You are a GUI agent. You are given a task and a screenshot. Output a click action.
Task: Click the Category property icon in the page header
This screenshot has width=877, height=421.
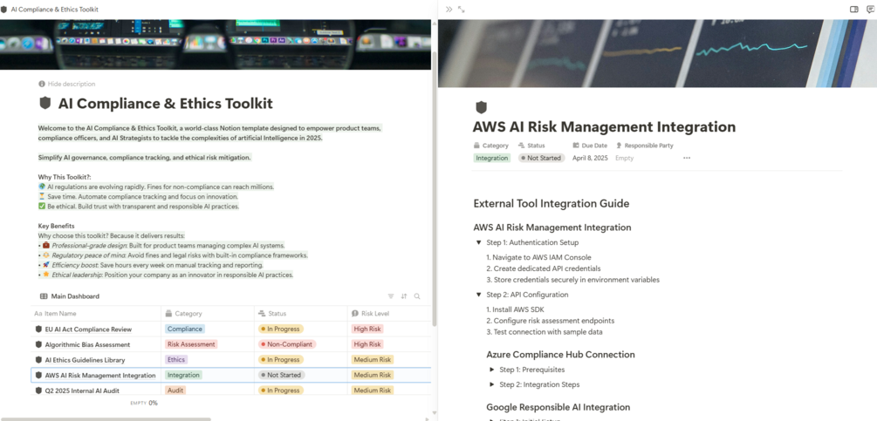pyautogui.click(x=476, y=146)
